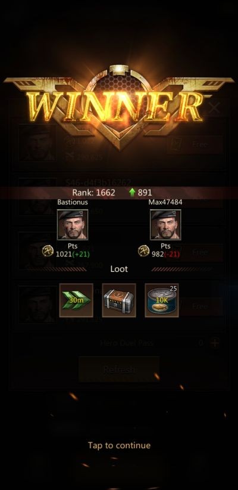The width and height of the screenshot is (238, 490).
Task: Tap the Bastionus player name
Action: pos(73,202)
